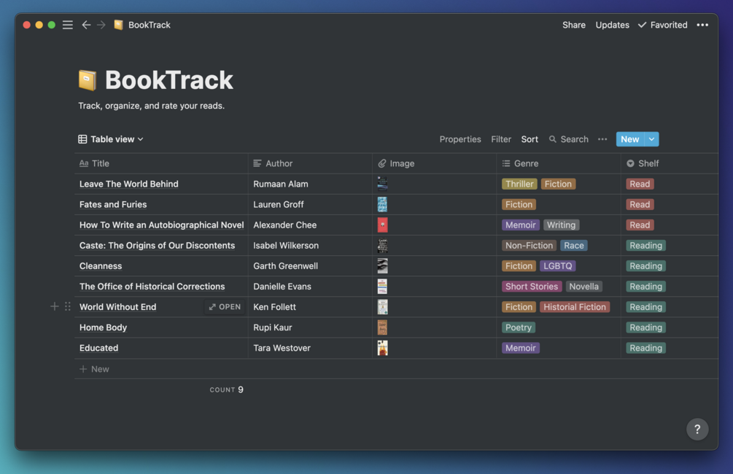
Task: Expand the Table view dropdown
Action: tap(111, 139)
